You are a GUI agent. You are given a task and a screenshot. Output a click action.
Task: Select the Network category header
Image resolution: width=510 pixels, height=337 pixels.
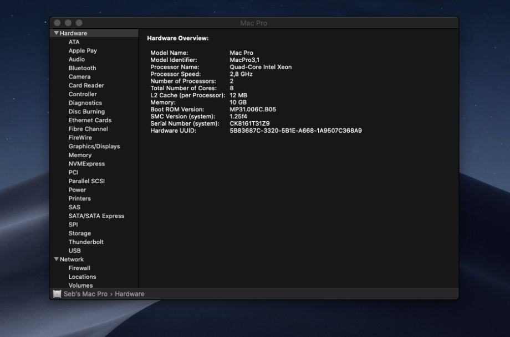(72, 260)
